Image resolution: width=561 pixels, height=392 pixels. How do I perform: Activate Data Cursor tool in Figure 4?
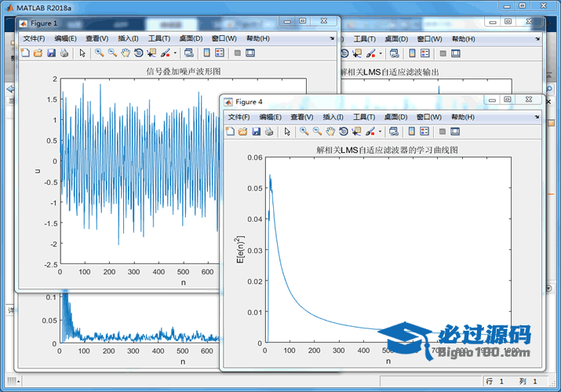[x=357, y=132]
